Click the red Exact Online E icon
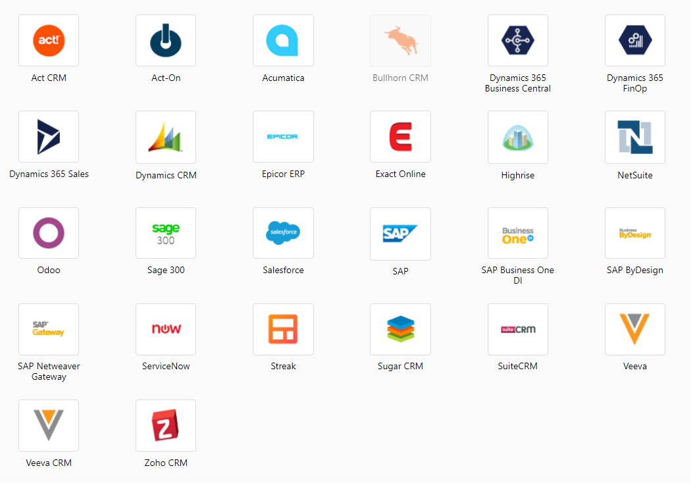Viewport: 697px width, 489px height. [401, 136]
